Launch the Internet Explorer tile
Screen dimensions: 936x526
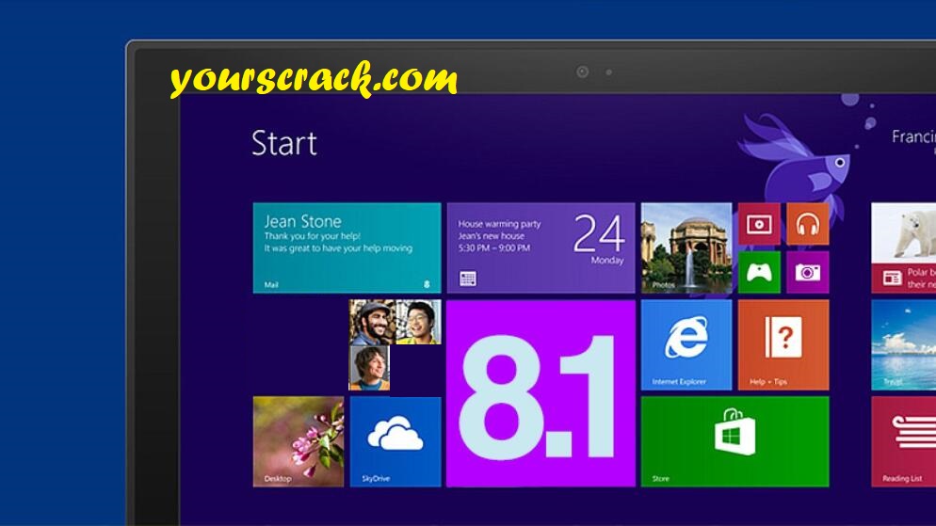pyautogui.click(x=686, y=345)
